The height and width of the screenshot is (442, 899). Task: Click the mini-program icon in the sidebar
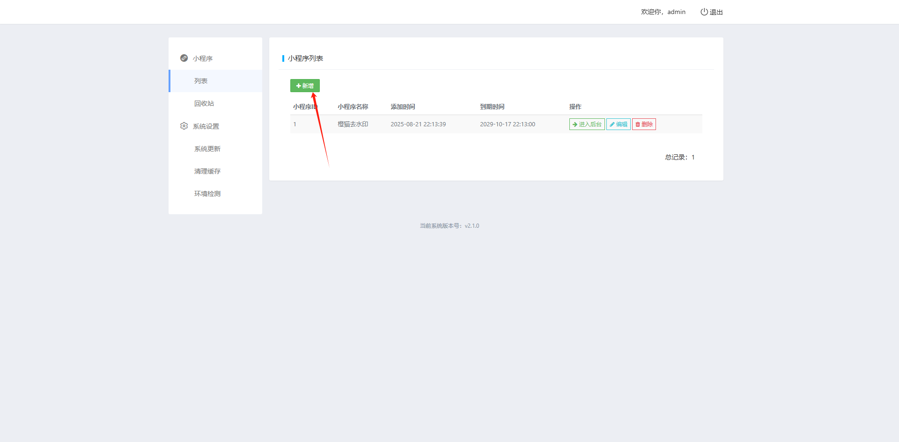[x=184, y=58]
